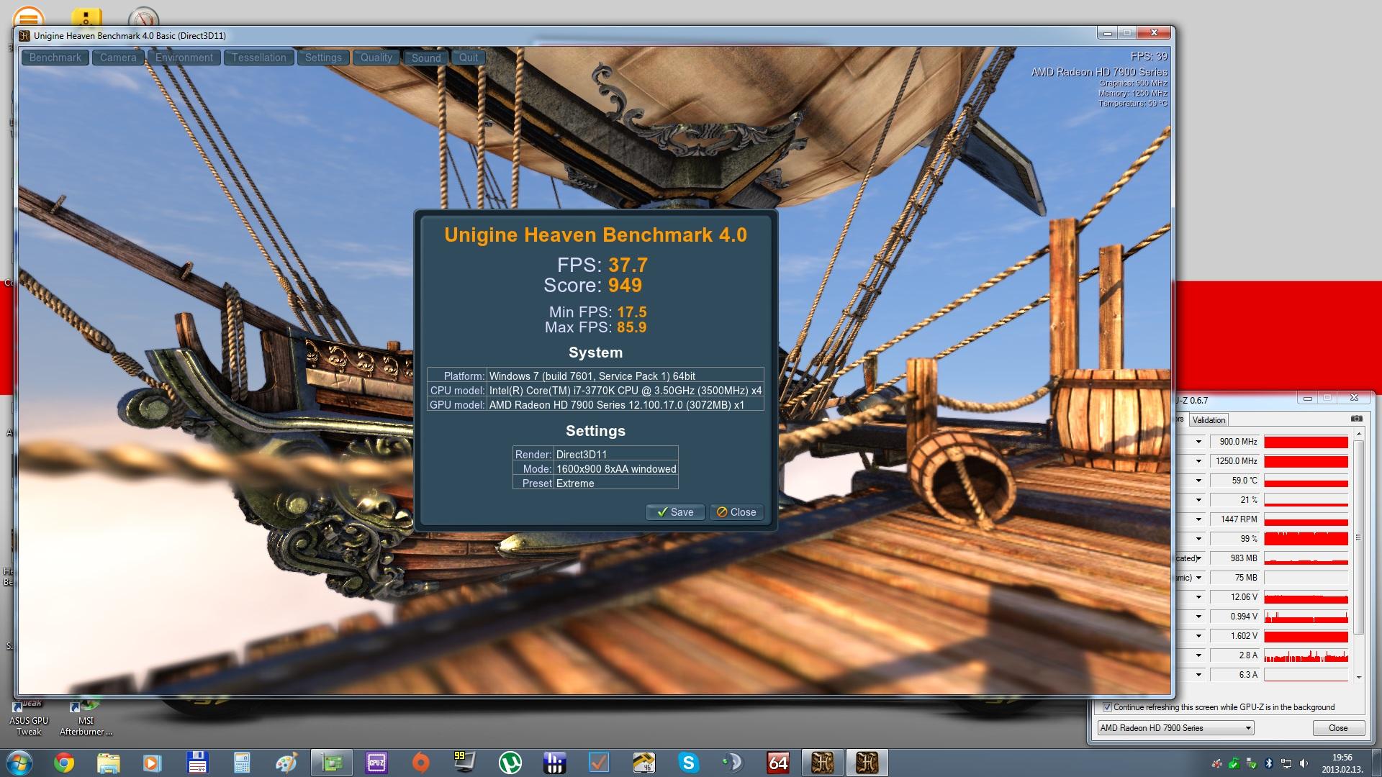Open the Camera menu in Heaven
Viewport: 1382px width, 777px height.
point(118,58)
